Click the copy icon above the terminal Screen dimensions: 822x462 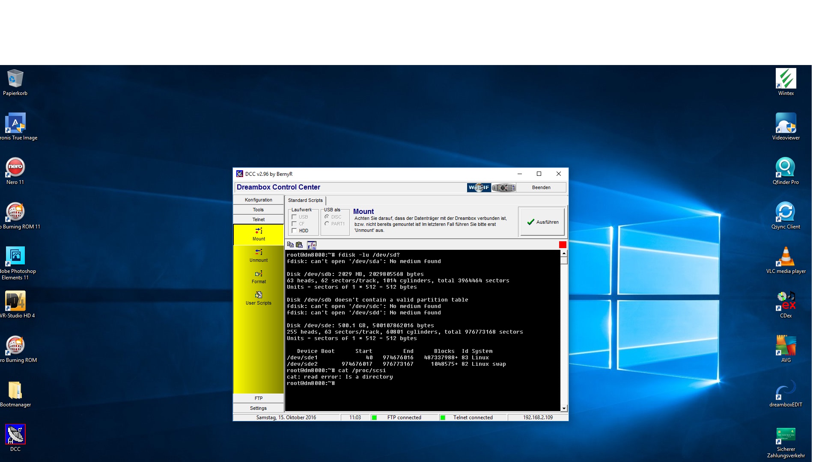point(290,245)
